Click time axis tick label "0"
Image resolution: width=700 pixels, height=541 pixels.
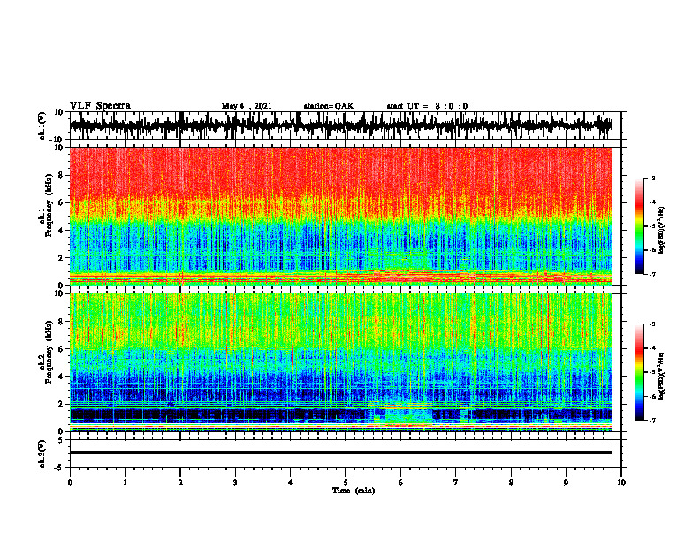(x=70, y=483)
